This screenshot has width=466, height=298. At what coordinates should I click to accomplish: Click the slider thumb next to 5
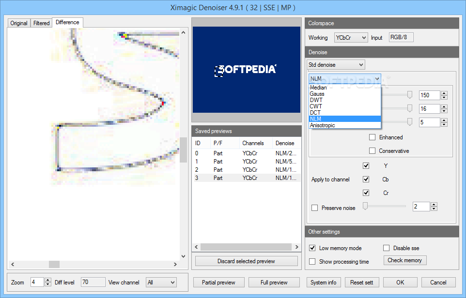[x=409, y=122]
